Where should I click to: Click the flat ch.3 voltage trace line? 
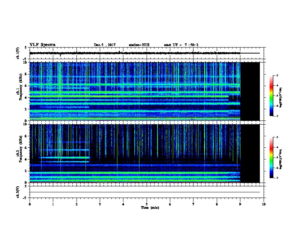coord(145,192)
